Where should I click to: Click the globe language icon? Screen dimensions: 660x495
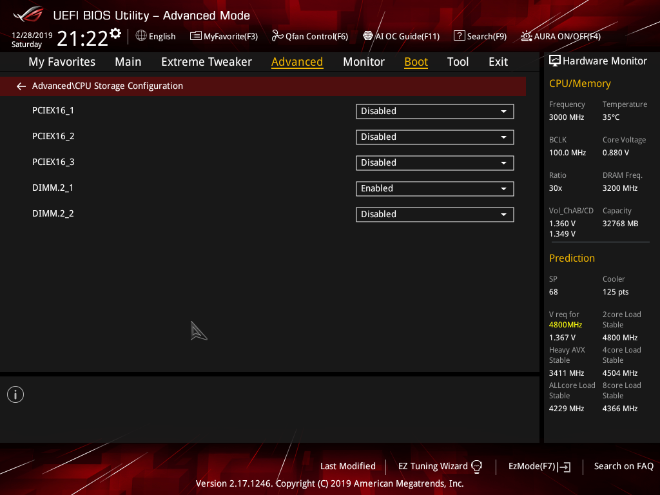[141, 36]
